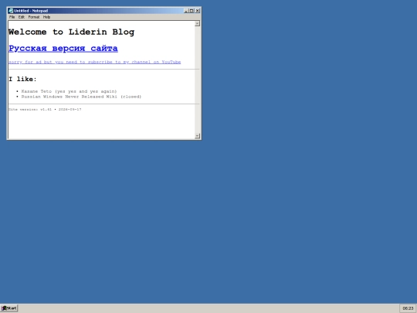Image resolution: width=417 pixels, height=313 pixels.
Task: Click the 'I like:' heading
Action: [x=22, y=79]
